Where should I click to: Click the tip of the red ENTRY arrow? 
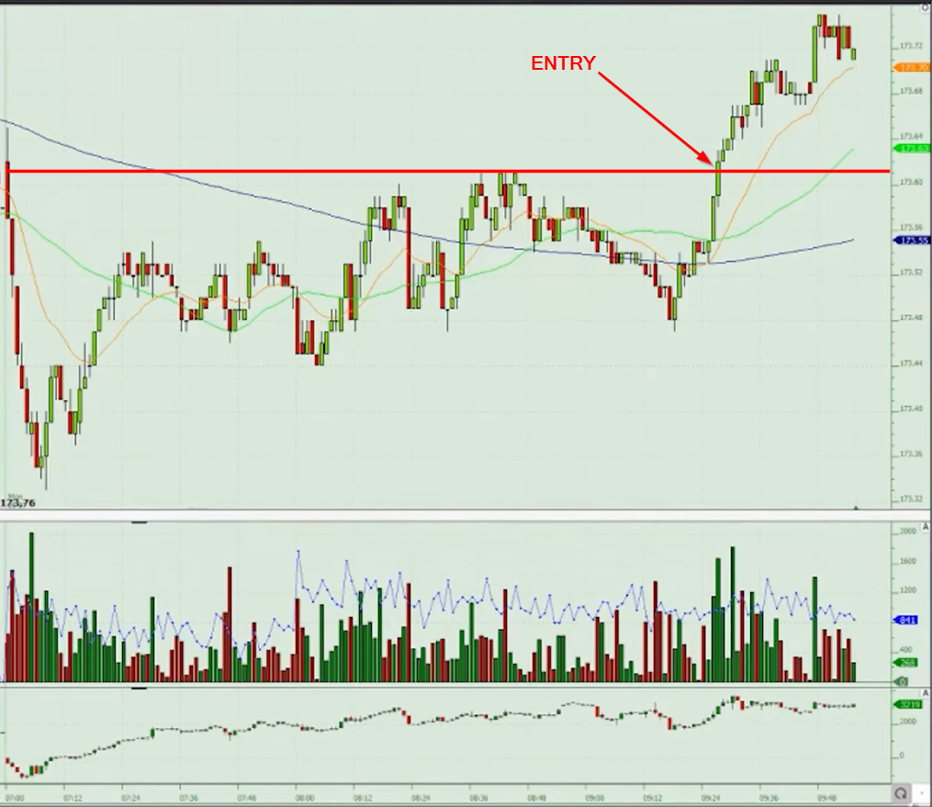click(711, 165)
